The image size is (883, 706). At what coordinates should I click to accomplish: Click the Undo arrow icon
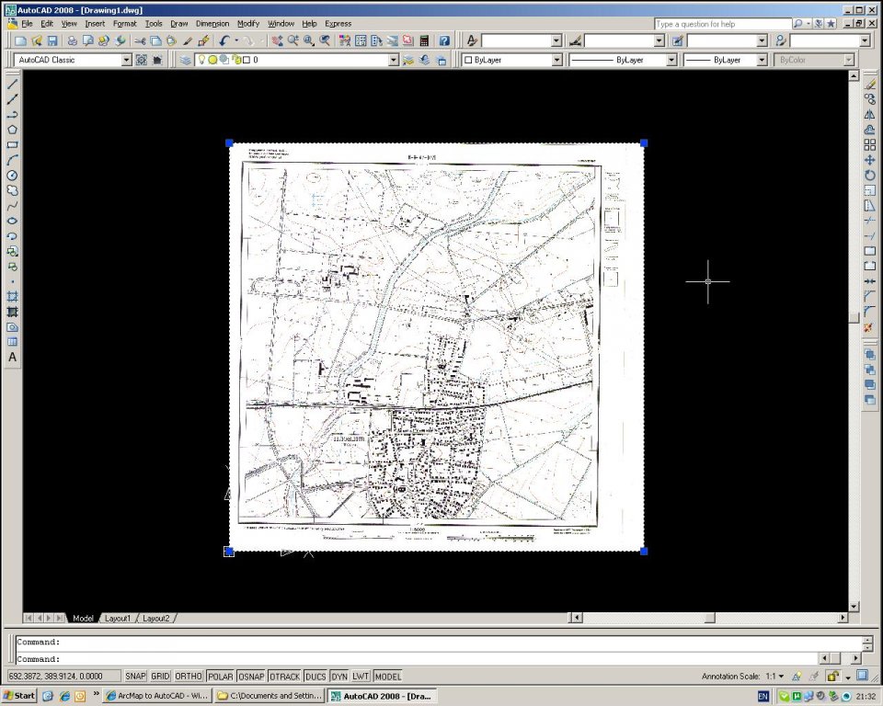click(x=224, y=41)
